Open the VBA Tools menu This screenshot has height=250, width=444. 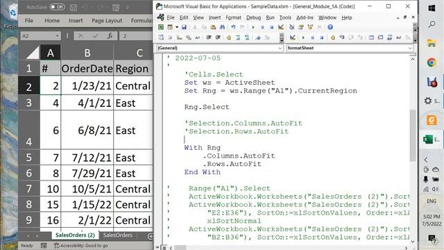[x=285, y=17]
